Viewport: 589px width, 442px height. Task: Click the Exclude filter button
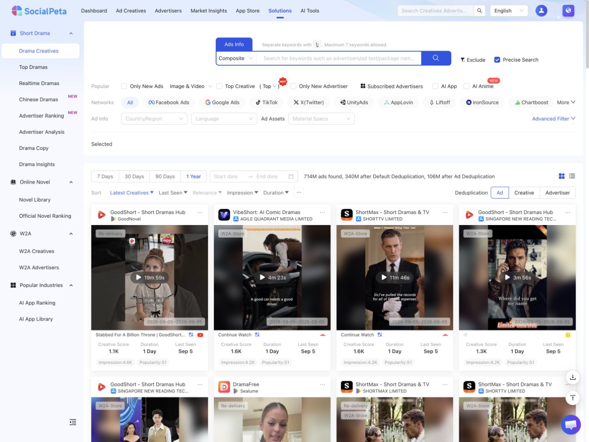pyautogui.click(x=473, y=60)
